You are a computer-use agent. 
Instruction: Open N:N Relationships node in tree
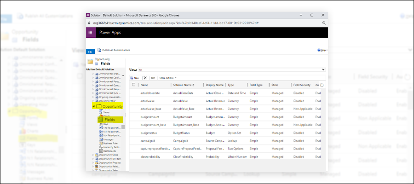pyautogui.click(x=109, y=135)
